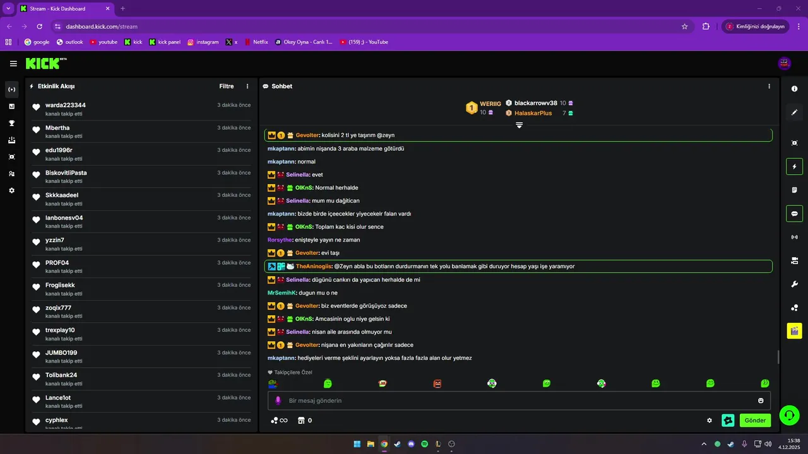Click the Kimliğinizi doğrulayın button
808x454 pixels.
pos(755,26)
